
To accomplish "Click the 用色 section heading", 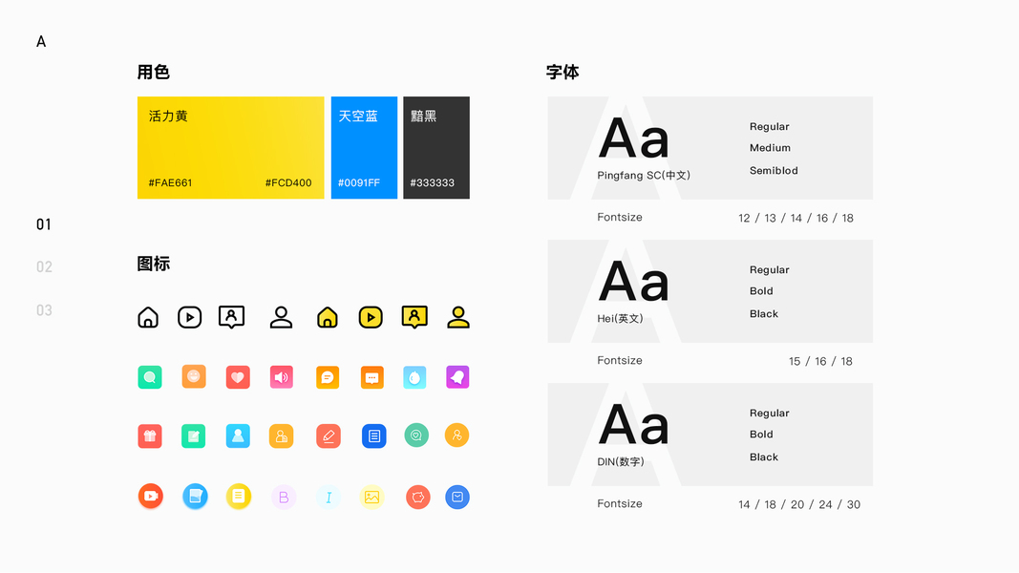I will (x=154, y=73).
